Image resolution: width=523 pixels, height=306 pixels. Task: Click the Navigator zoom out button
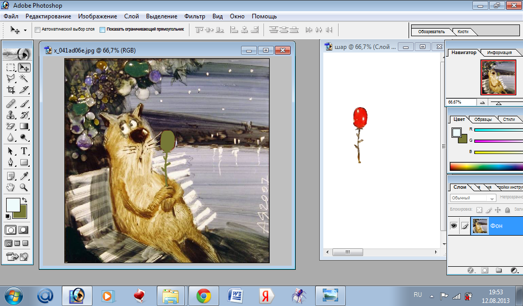482,103
